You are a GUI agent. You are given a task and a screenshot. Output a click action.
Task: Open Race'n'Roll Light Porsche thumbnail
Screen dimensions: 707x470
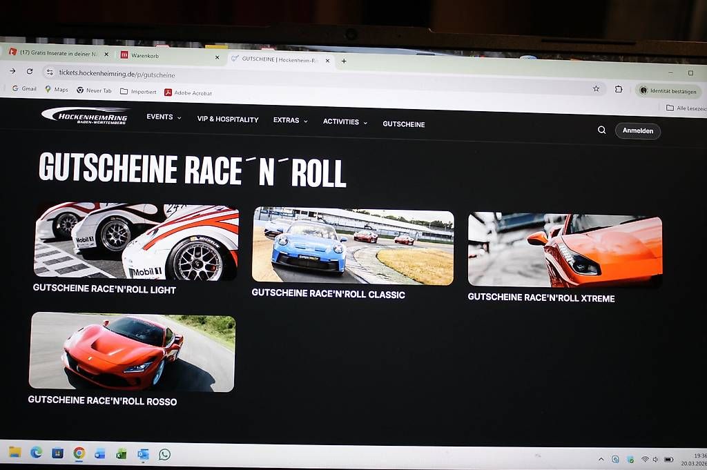[x=136, y=241]
